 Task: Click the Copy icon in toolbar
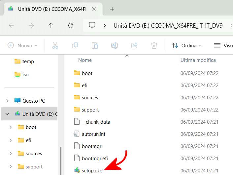[x=75, y=45]
